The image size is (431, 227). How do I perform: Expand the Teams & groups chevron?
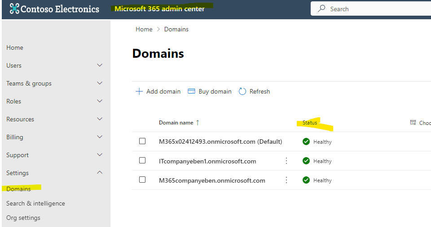coord(100,83)
